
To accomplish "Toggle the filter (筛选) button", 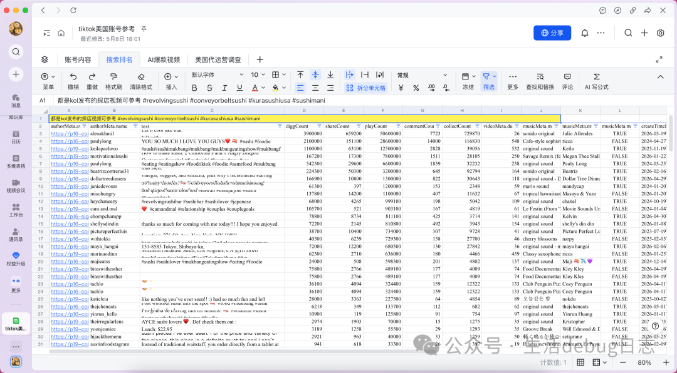I will click(x=488, y=81).
